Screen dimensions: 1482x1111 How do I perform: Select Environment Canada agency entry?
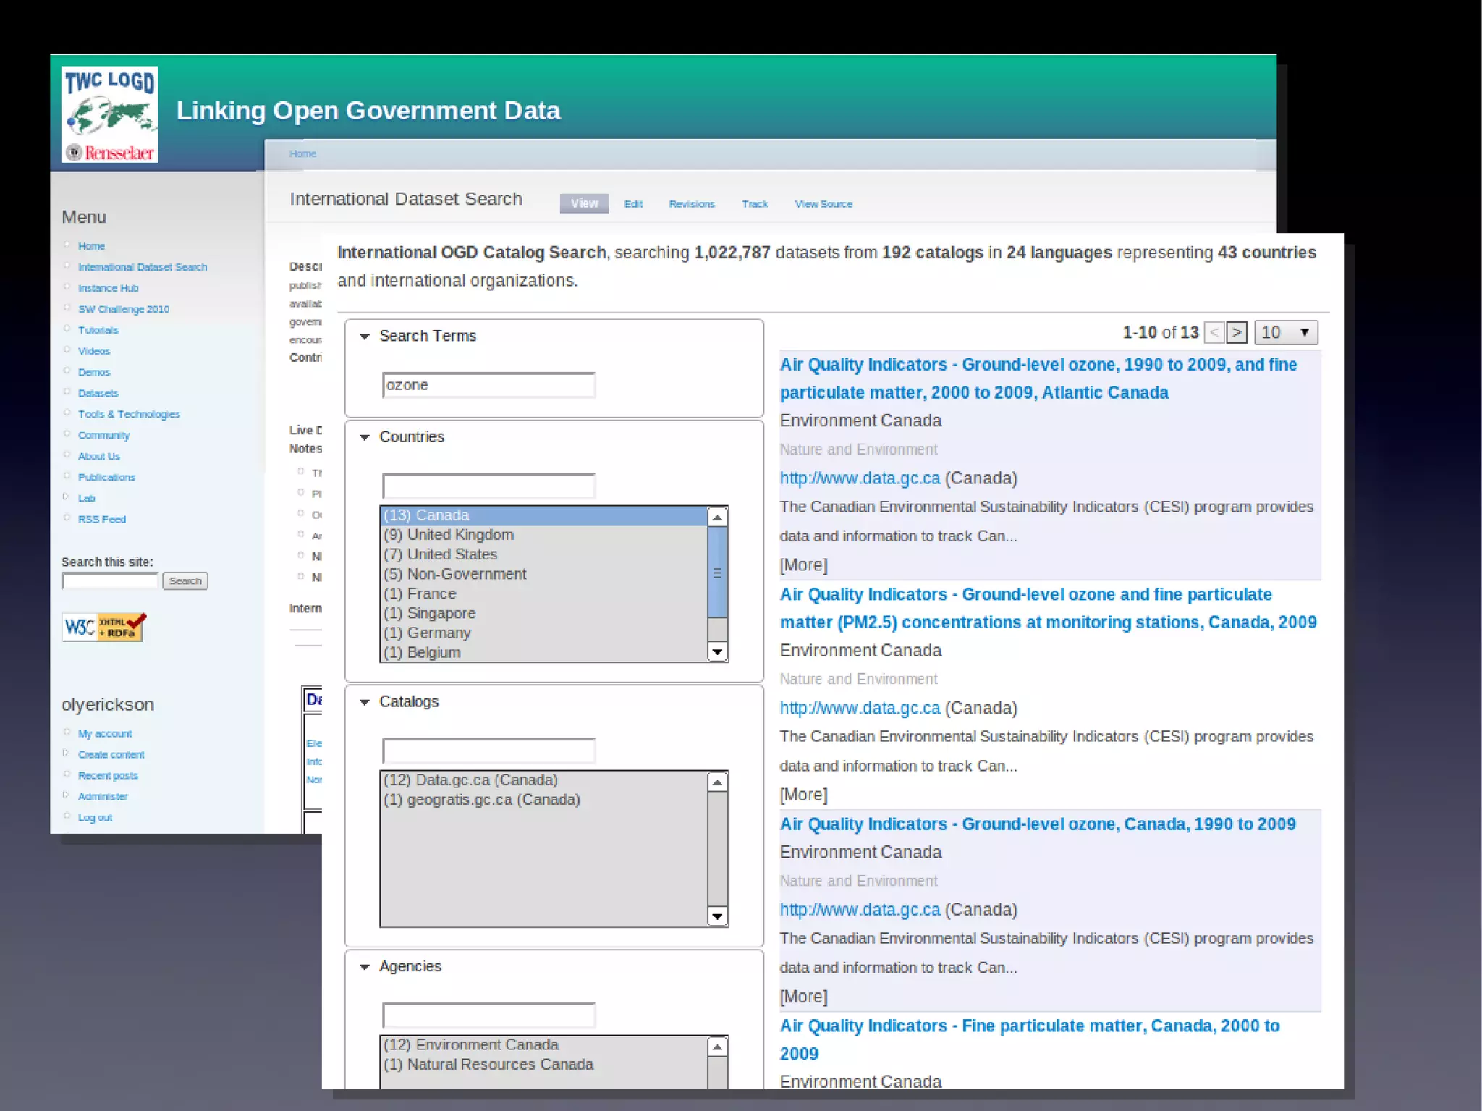coord(470,1045)
